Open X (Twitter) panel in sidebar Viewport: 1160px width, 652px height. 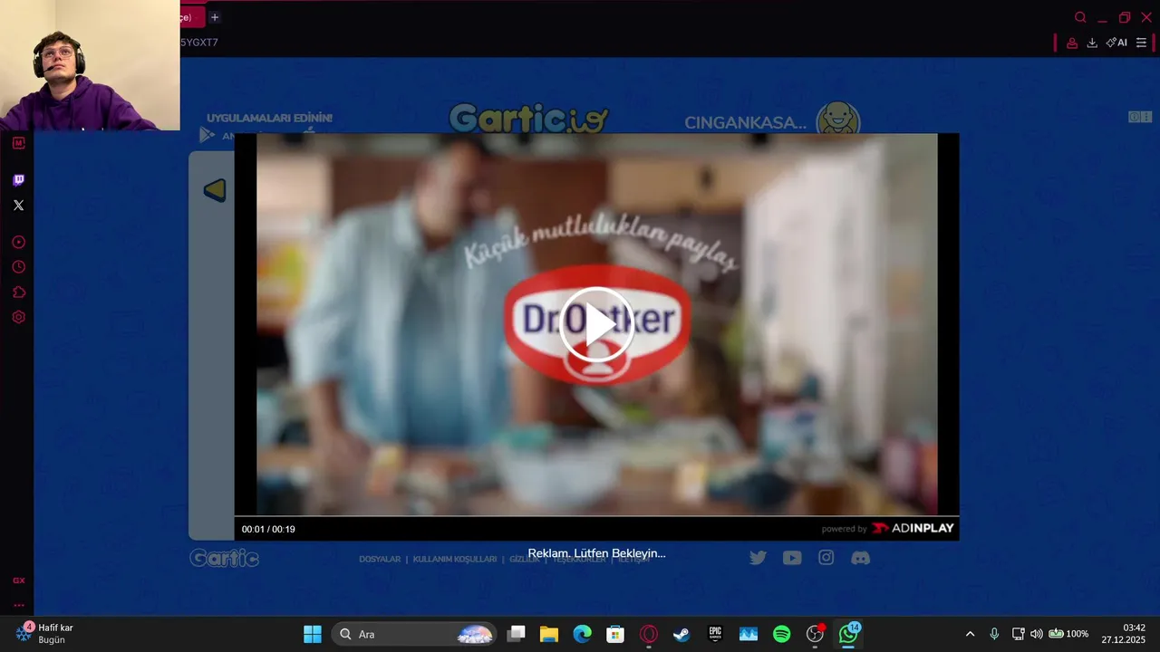(x=18, y=206)
